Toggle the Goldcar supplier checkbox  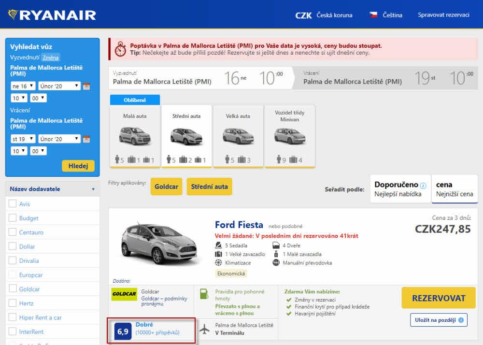tap(13, 288)
